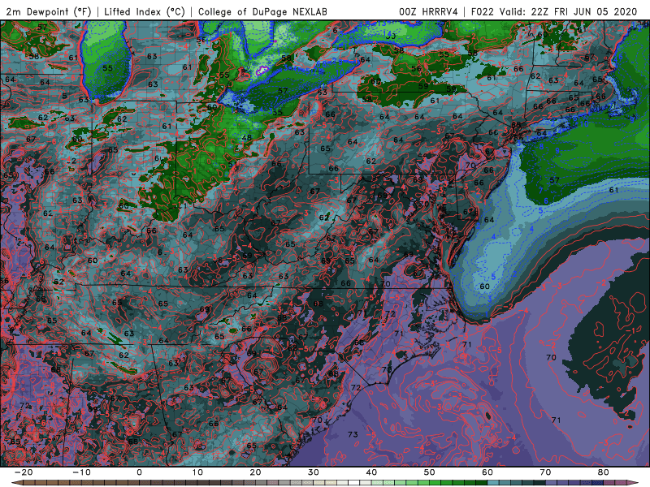Click the bright green segment of the color bar

pyautogui.click(x=435, y=483)
